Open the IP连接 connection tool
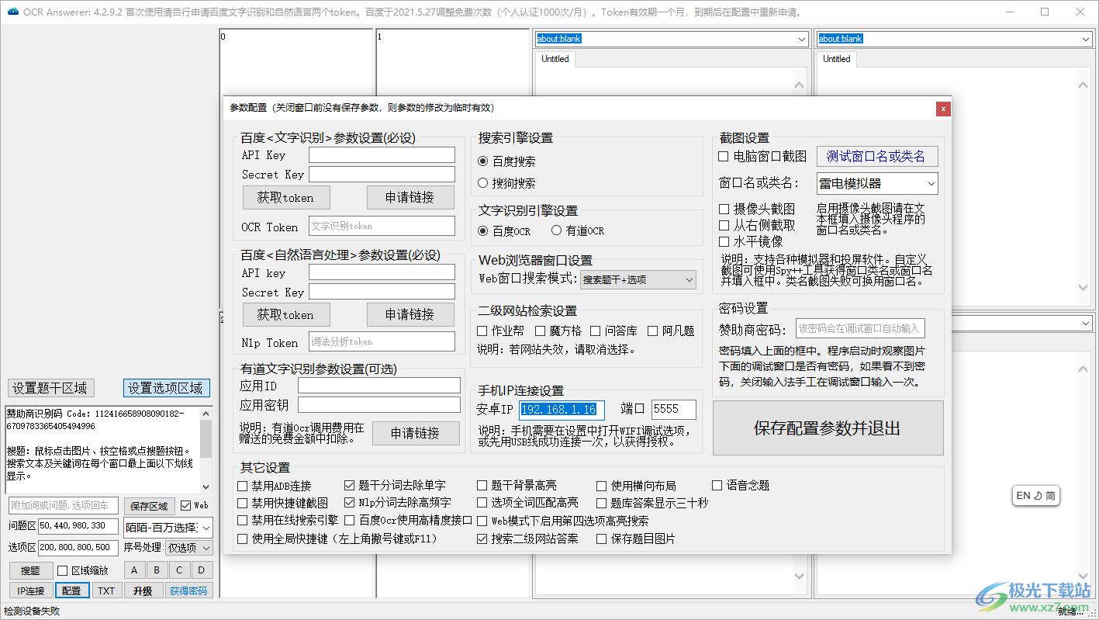 click(x=30, y=590)
